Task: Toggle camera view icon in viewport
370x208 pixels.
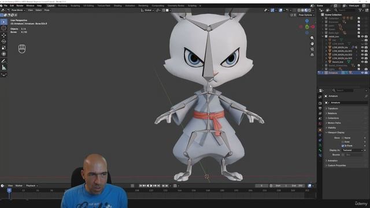Action: (312, 49)
